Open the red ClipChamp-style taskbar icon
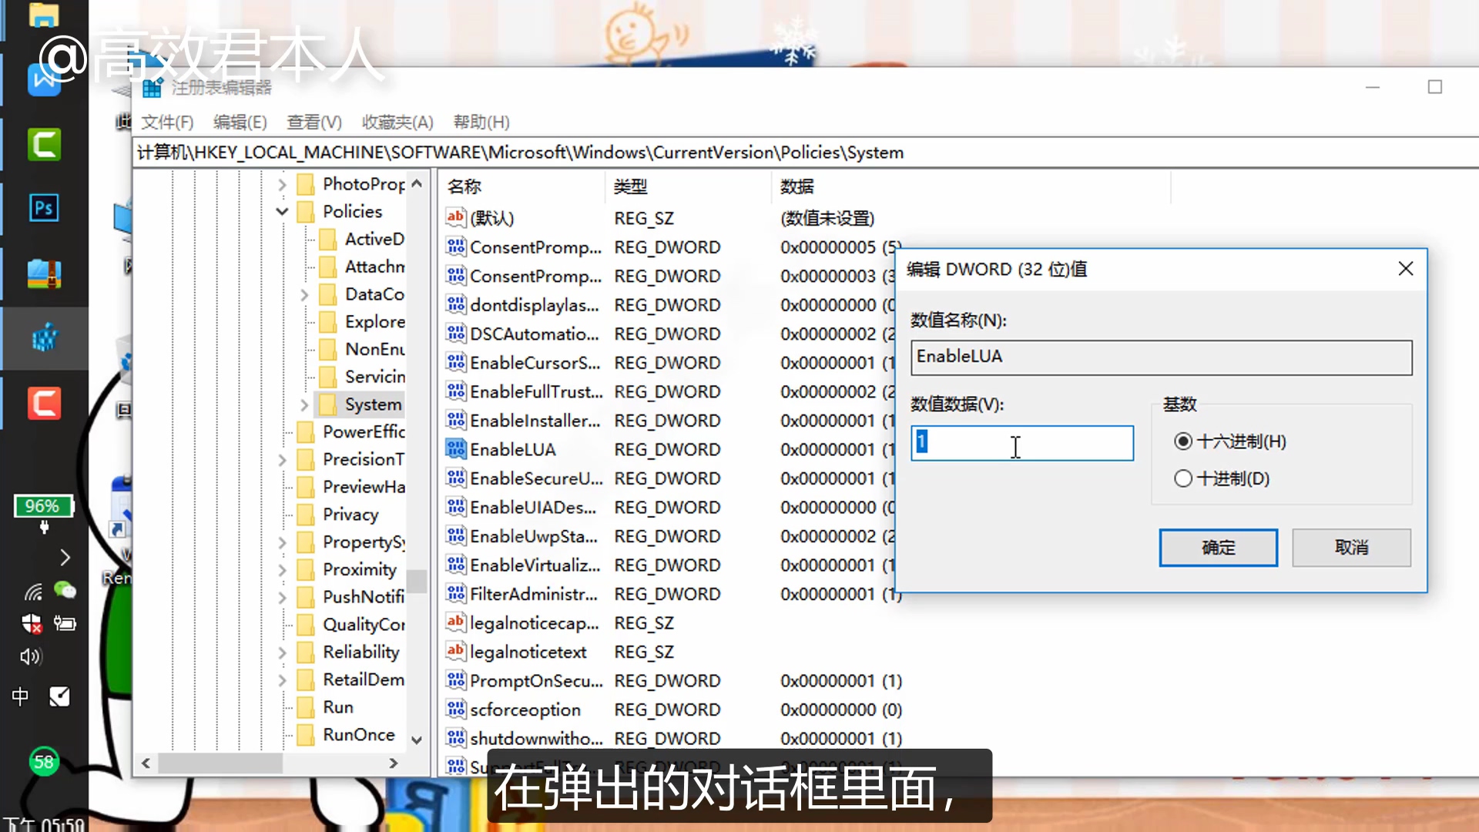Screen dimensions: 1479x832 (44, 402)
